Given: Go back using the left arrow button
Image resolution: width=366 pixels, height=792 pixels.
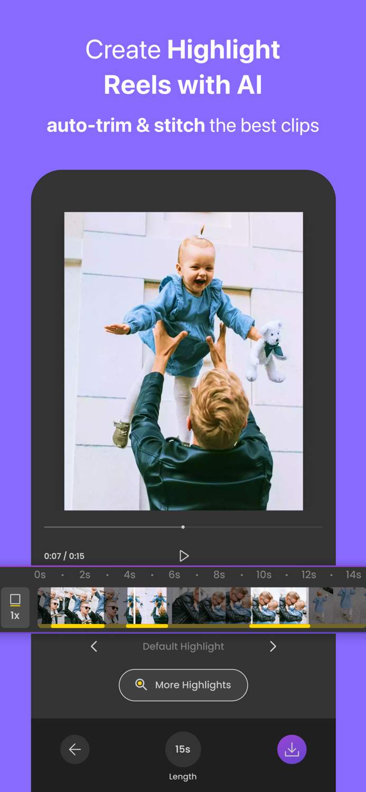Looking at the screenshot, I should tap(75, 749).
